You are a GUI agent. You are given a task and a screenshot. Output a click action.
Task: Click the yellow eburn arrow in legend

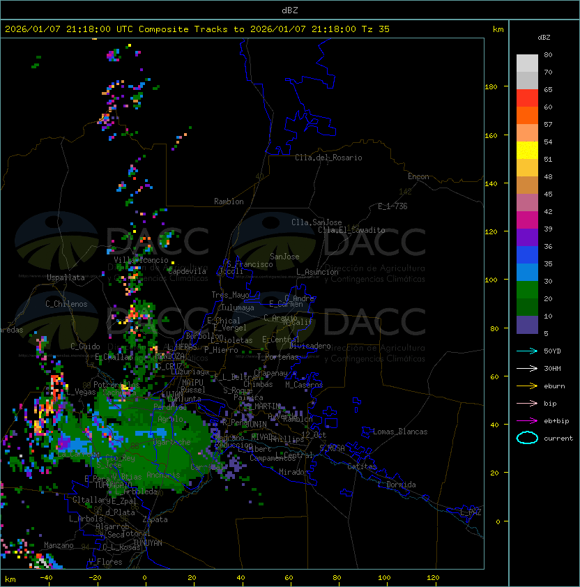pyautogui.click(x=527, y=386)
